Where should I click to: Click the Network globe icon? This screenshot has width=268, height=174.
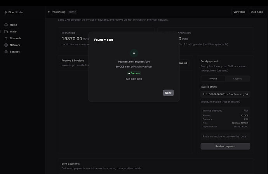tap(6, 45)
